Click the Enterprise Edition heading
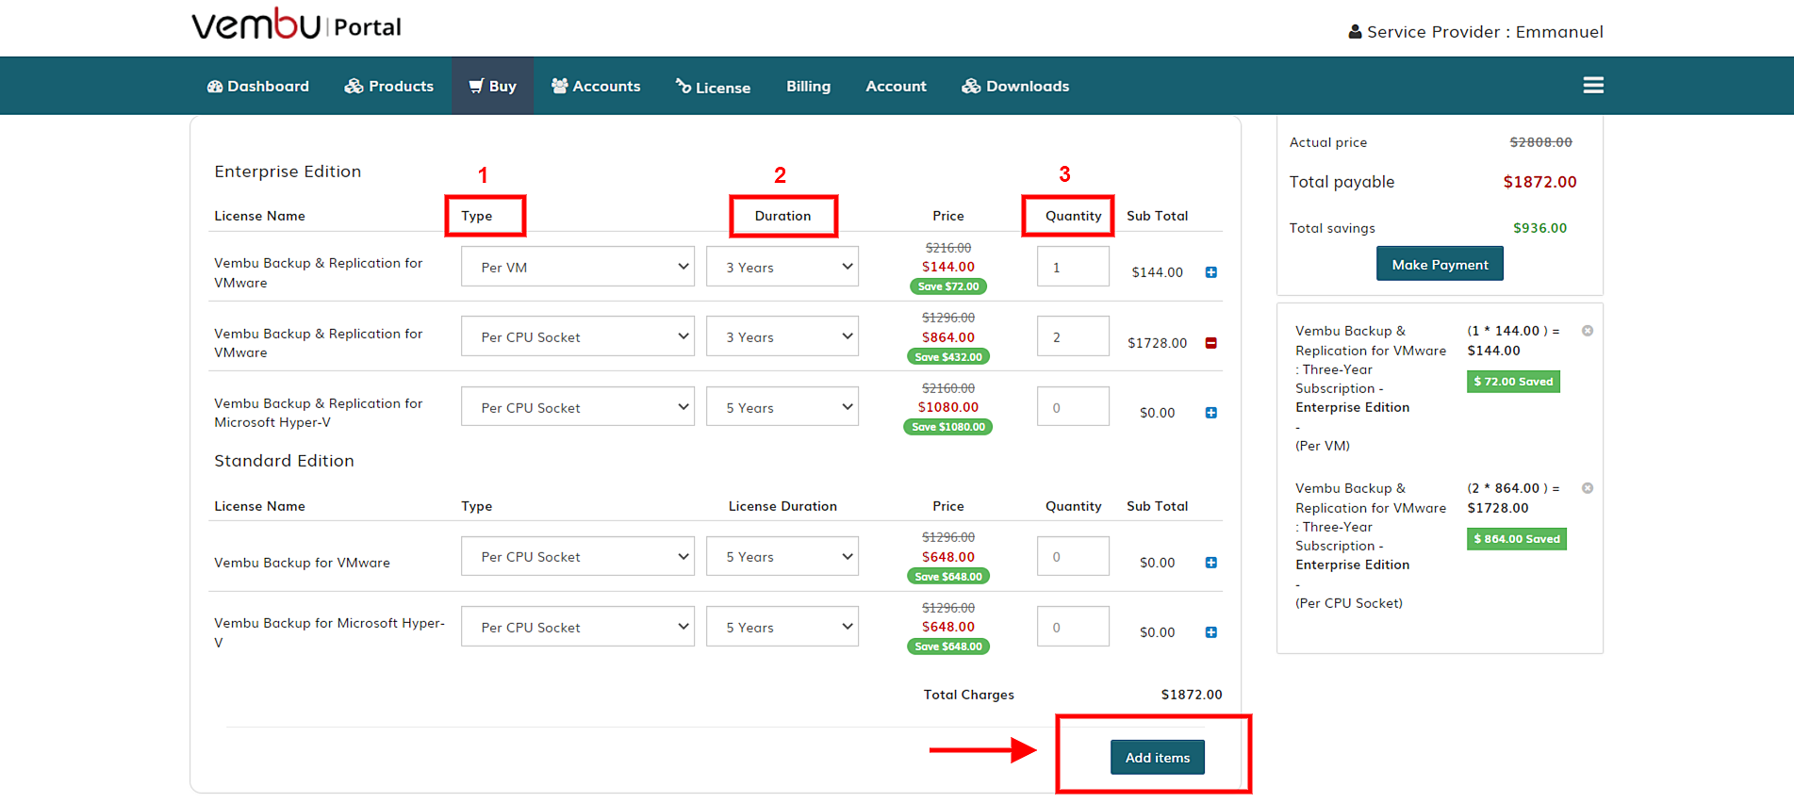The width and height of the screenshot is (1794, 803). coord(288,172)
